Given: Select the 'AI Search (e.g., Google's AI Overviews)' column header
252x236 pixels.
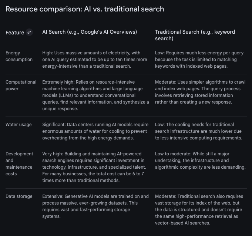Looking at the screenshot, I should point(90,32).
